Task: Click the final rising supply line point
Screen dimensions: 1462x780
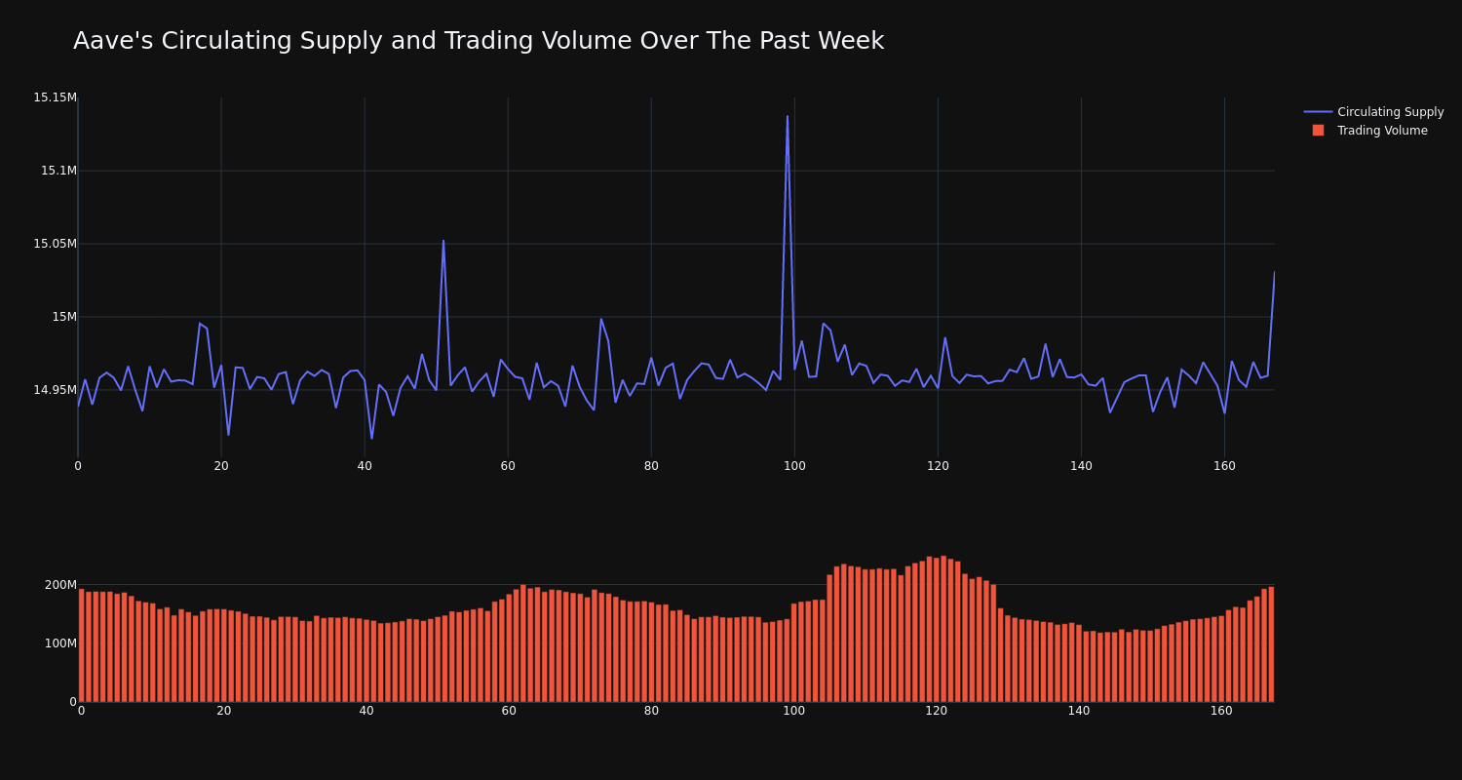Action: click(1274, 273)
